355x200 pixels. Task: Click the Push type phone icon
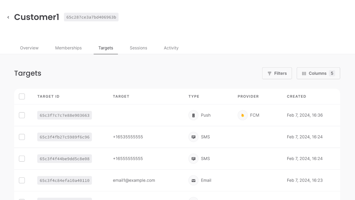click(x=193, y=115)
